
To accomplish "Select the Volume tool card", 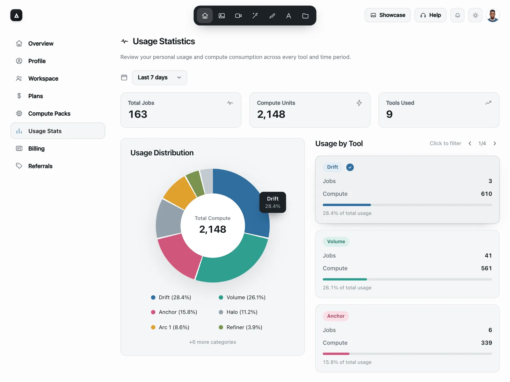I will click(x=407, y=264).
